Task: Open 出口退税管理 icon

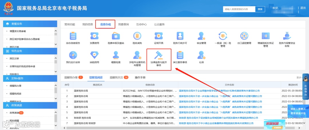Action: pos(244,36)
